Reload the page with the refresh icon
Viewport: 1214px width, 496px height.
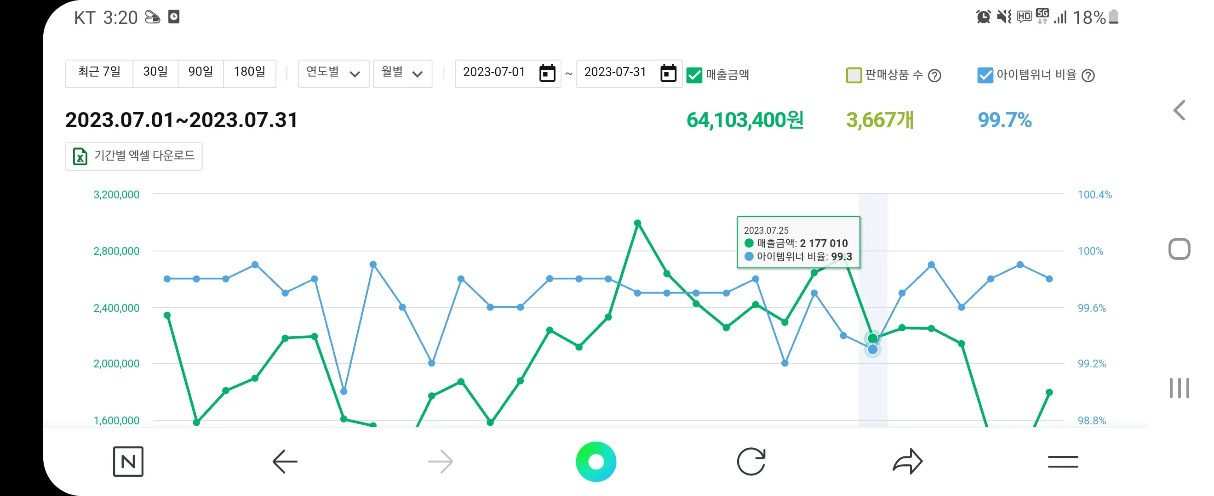click(752, 462)
